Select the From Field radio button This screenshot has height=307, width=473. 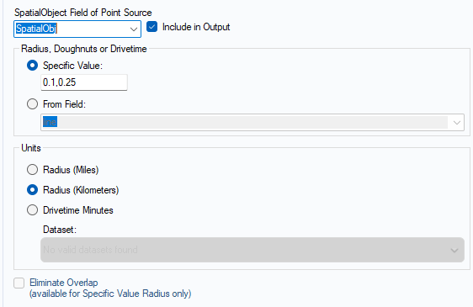32,104
